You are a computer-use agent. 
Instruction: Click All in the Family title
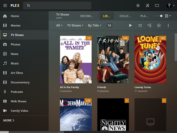(x=70, y=87)
